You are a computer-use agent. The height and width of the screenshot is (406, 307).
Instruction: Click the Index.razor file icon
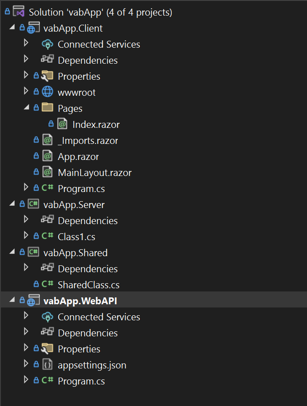click(x=62, y=124)
